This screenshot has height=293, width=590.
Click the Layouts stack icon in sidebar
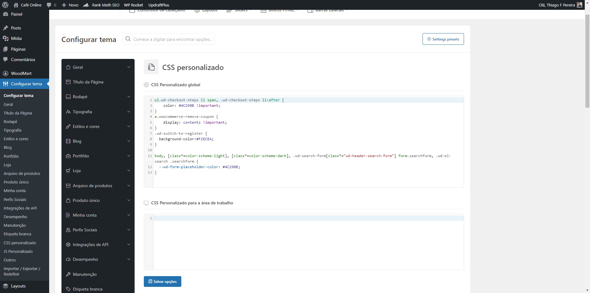click(6, 286)
